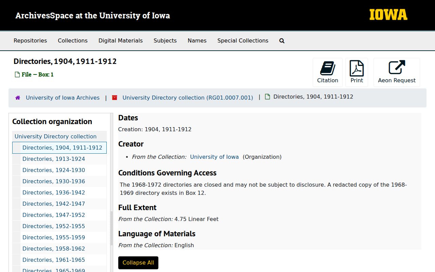Collapse the Language of Materials heading
Viewport: 435px width, 272px height.
157,234
